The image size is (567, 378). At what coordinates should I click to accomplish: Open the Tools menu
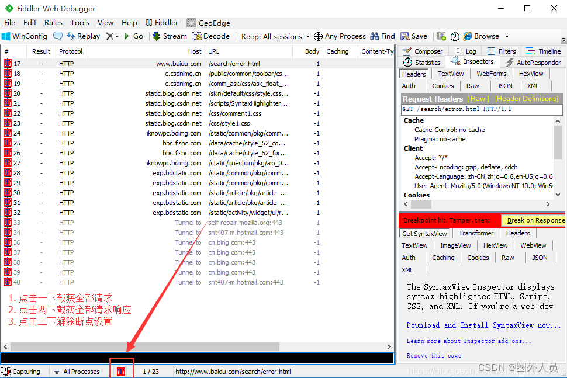pos(80,23)
